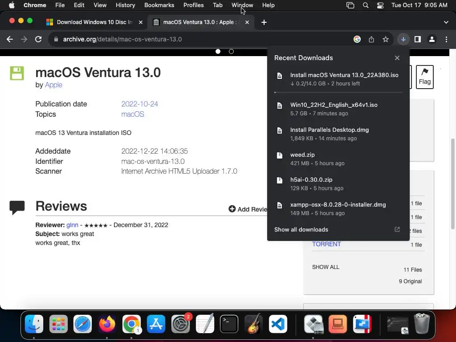456x342 pixels.
Task: Click the Chrome forward arrow
Action: (24, 39)
